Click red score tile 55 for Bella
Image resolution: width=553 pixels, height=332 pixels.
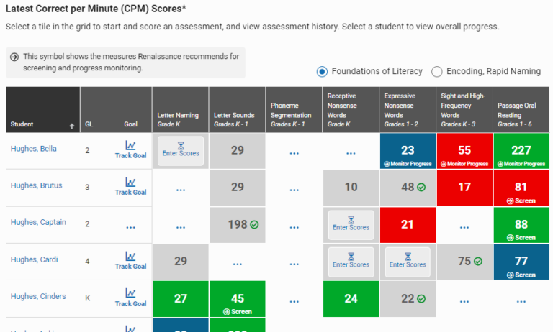coord(464,152)
